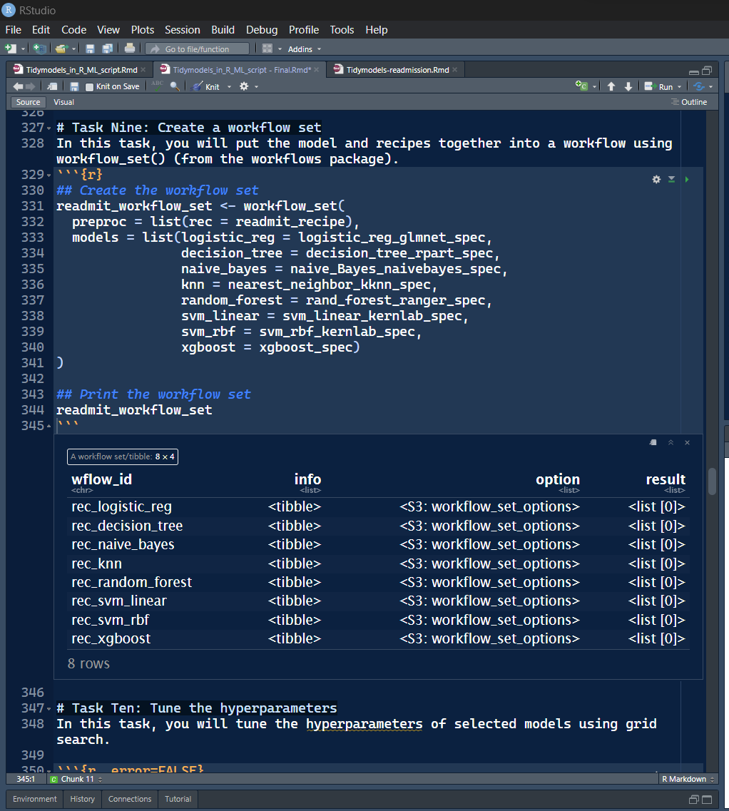Click the Create a project icon
The width and height of the screenshot is (729, 811).
(x=39, y=49)
